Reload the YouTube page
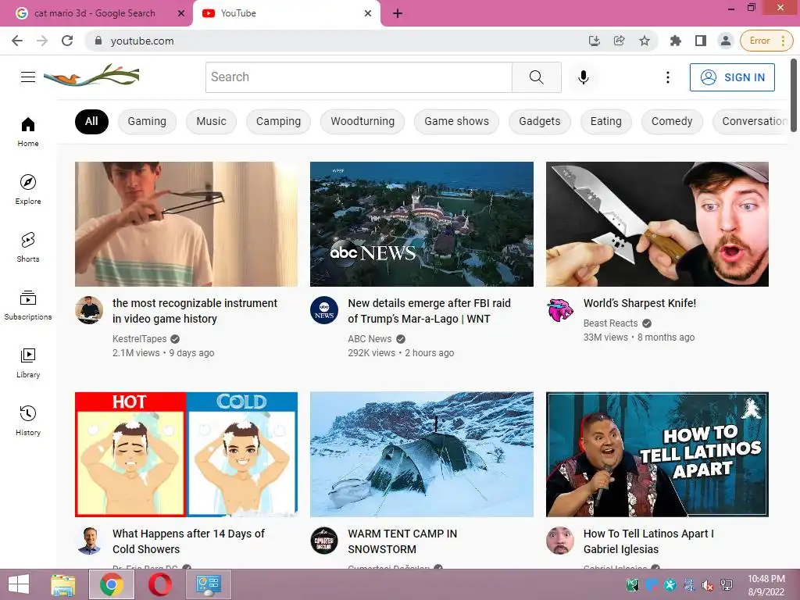Screen dimensions: 800x600 coord(67,41)
